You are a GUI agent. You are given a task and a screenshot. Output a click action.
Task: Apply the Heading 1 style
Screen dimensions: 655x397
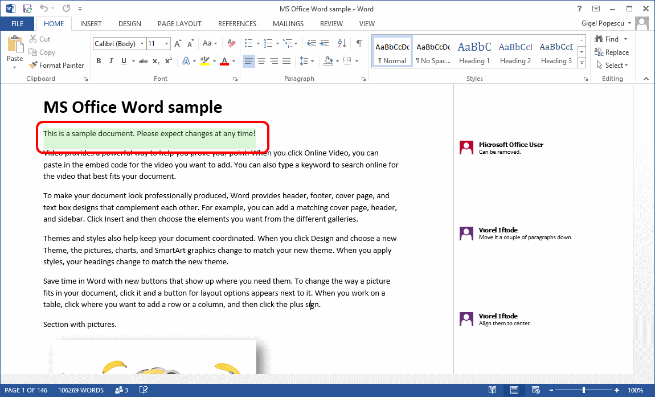(474, 51)
